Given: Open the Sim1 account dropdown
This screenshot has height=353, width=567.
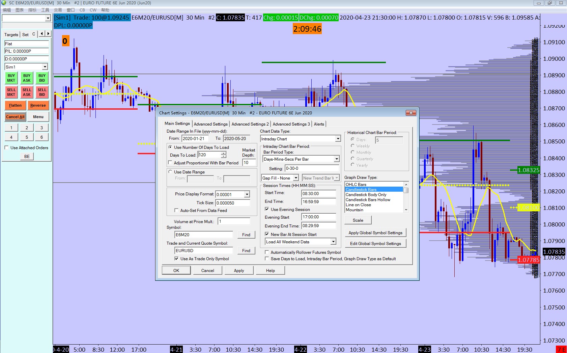Looking at the screenshot, I should pyautogui.click(x=45, y=67).
